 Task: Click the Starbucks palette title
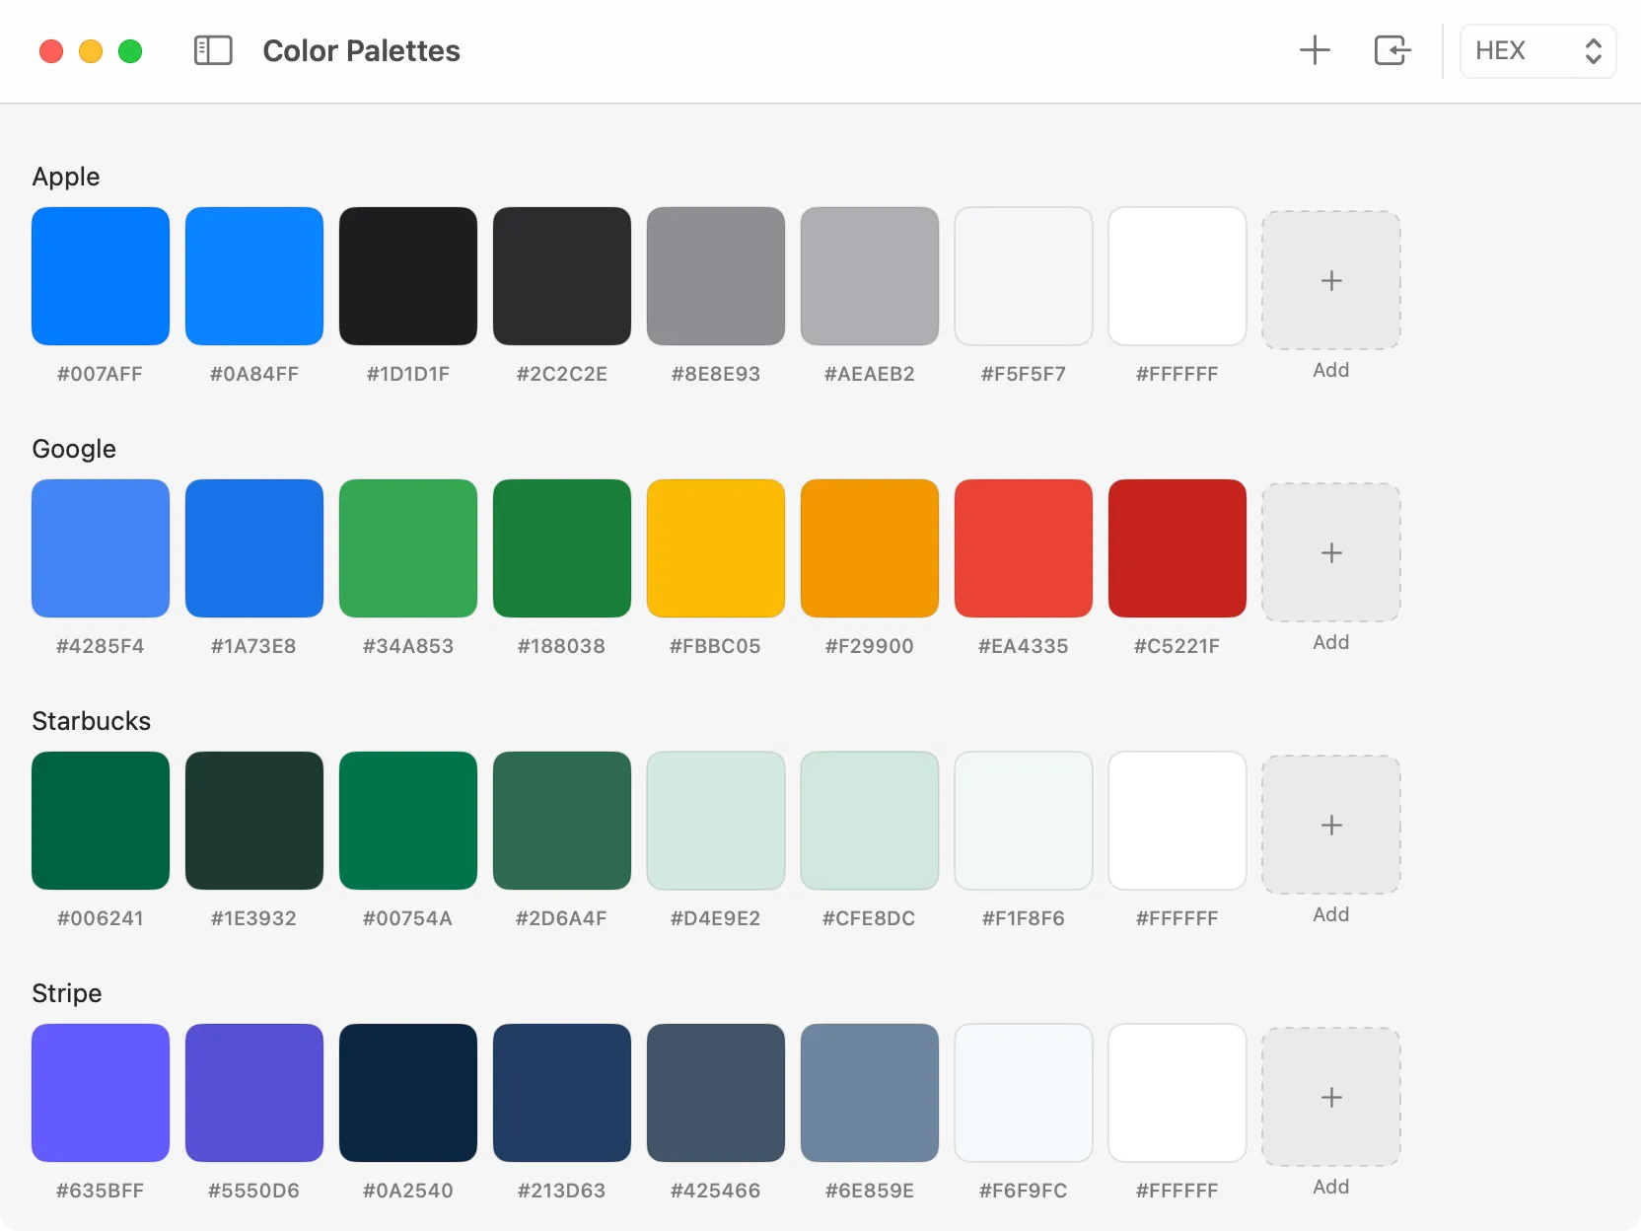coord(92,721)
